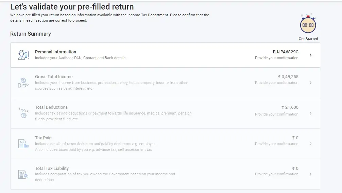Click the PAN number BJJPA6829C
The image size is (342, 193).
click(x=286, y=52)
